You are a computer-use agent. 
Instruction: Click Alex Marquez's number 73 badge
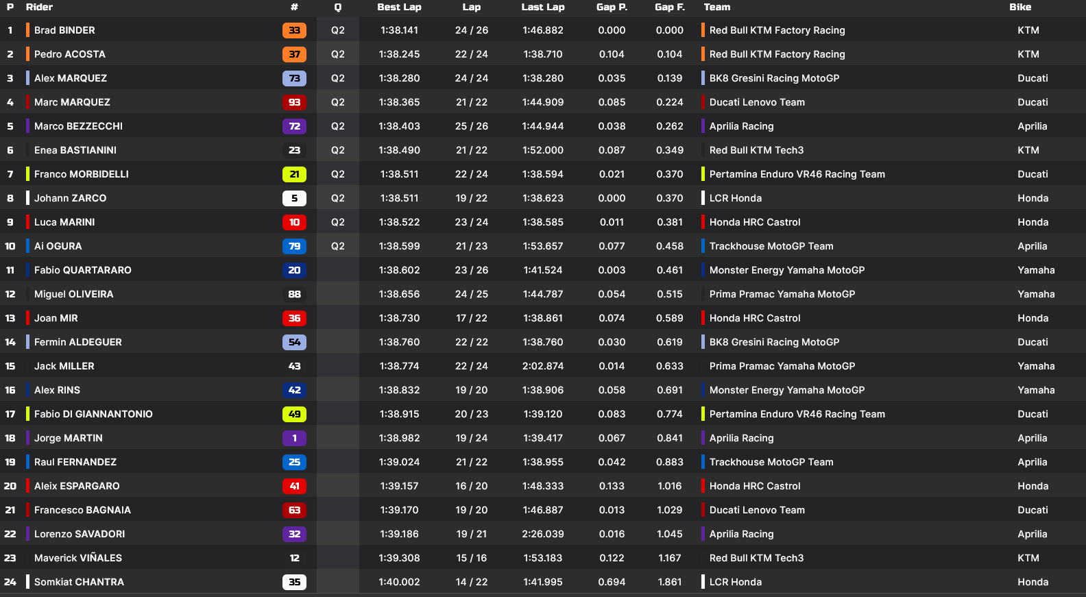pyautogui.click(x=294, y=78)
